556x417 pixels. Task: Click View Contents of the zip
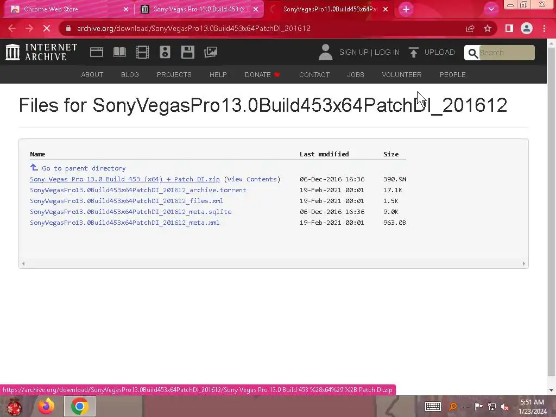click(x=252, y=179)
